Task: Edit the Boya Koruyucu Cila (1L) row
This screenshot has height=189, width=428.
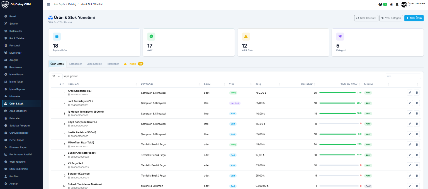Action: click(x=410, y=124)
